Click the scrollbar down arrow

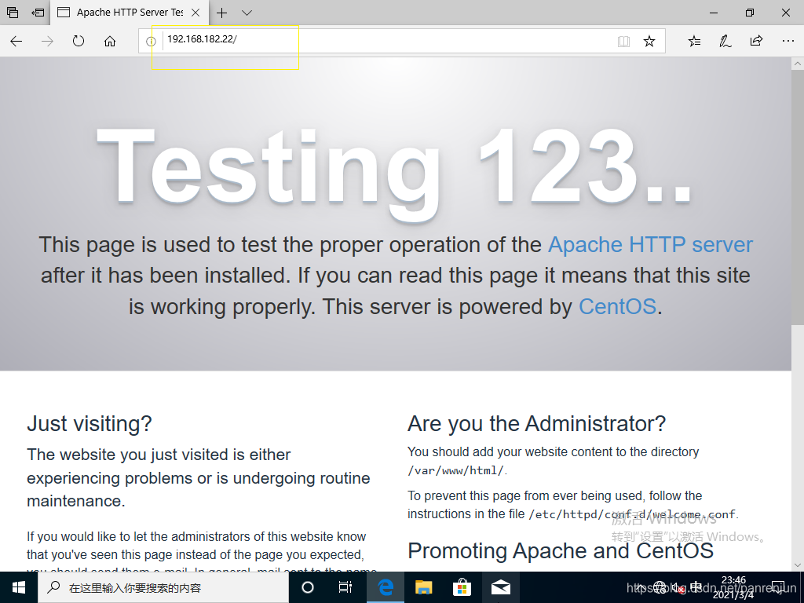click(798, 565)
